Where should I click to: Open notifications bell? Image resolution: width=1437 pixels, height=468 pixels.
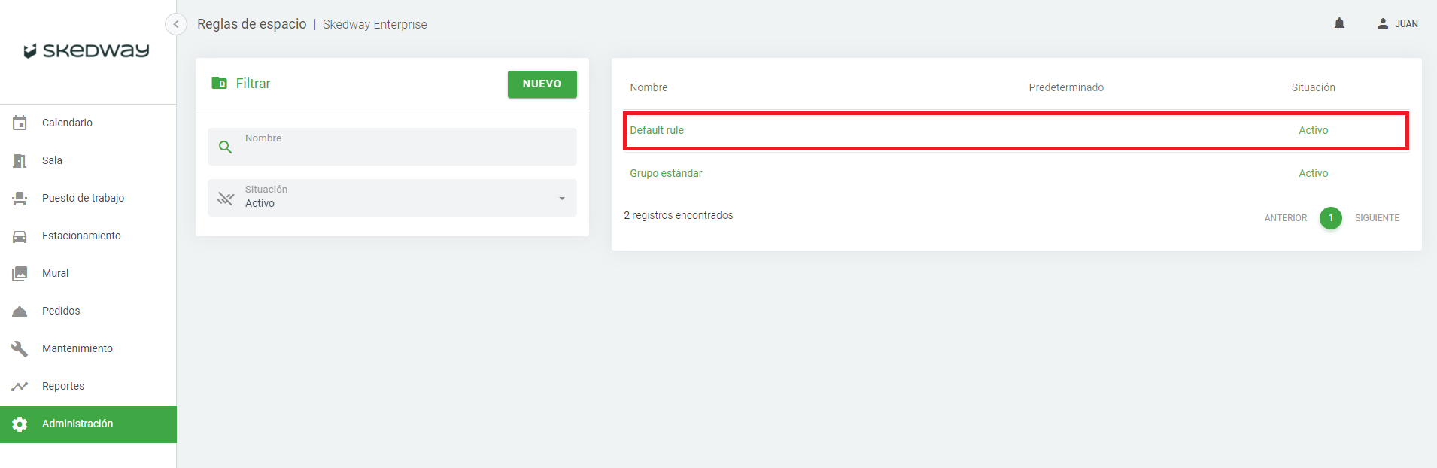(x=1339, y=24)
